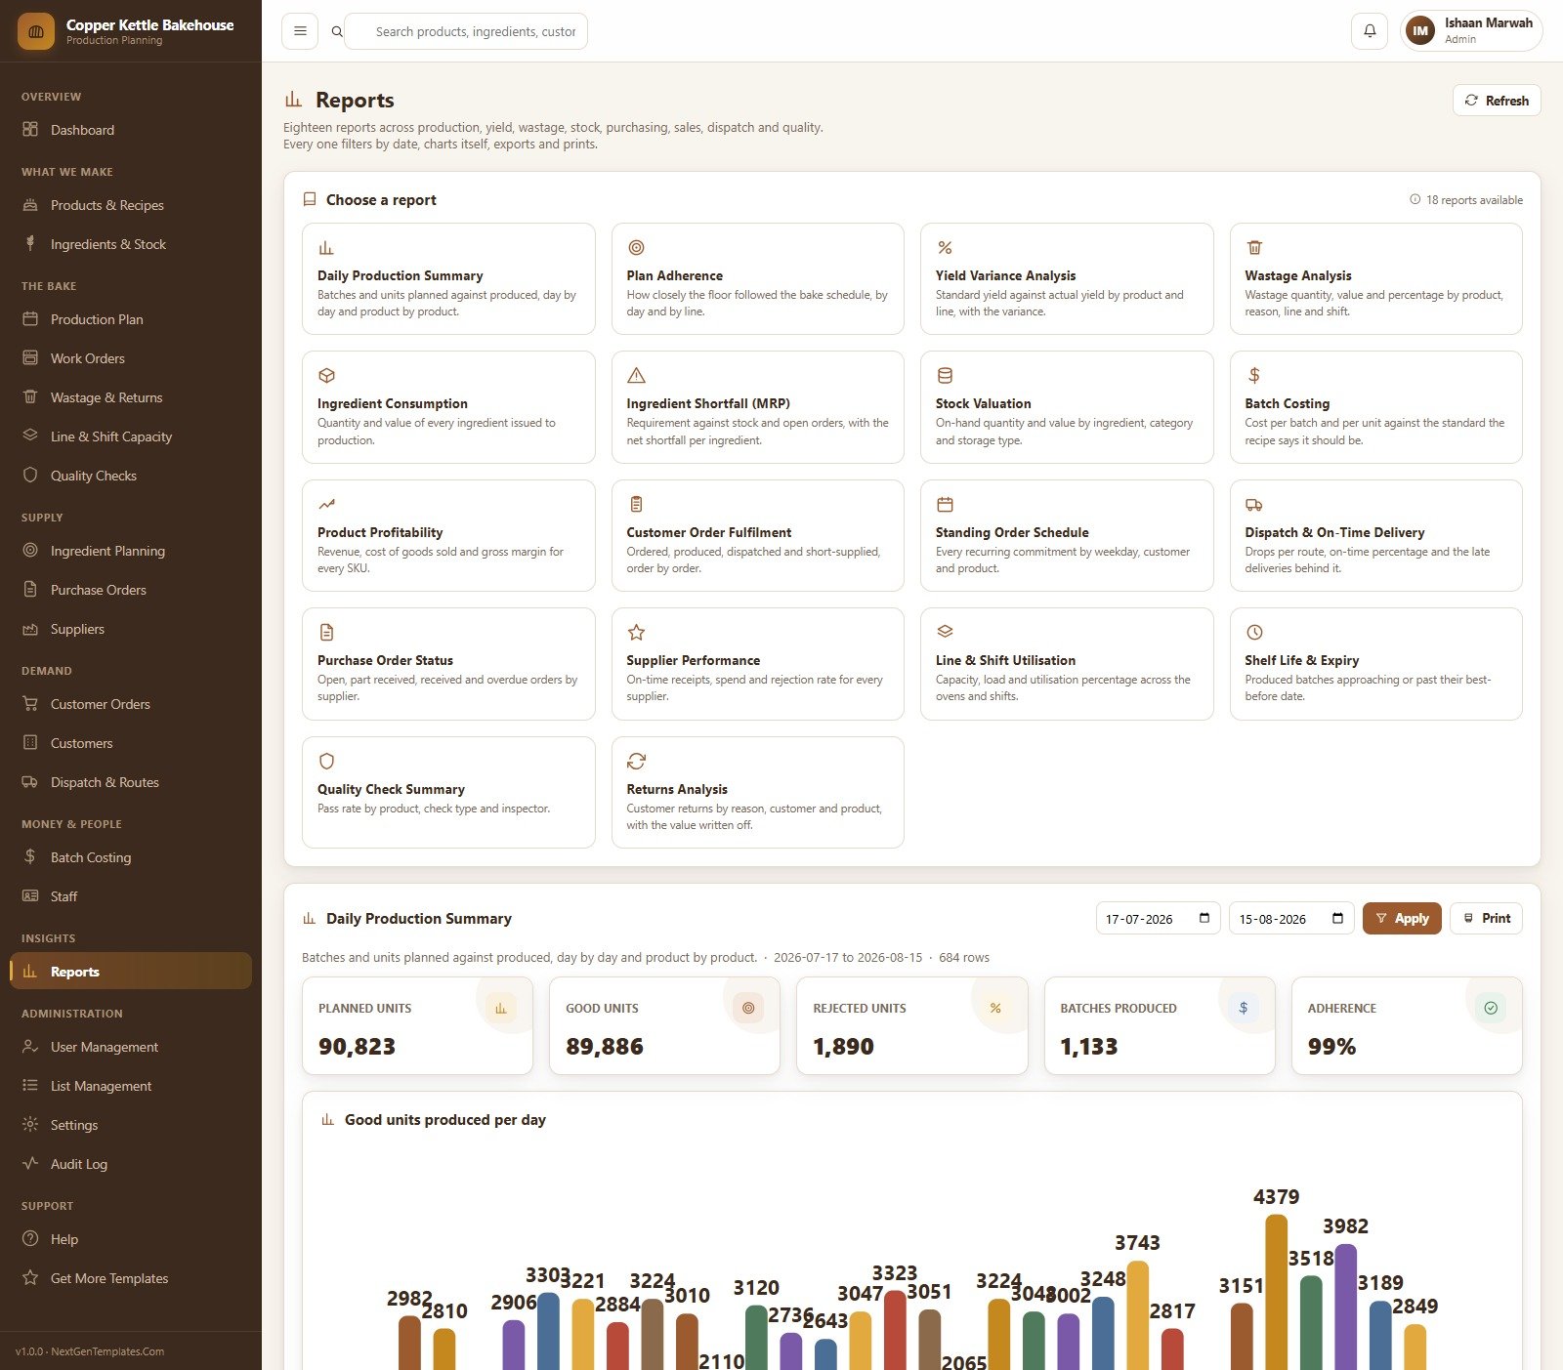Image resolution: width=1563 pixels, height=1370 pixels.
Task: Click the Line & Shift Utilisation layers icon
Action: click(945, 633)
